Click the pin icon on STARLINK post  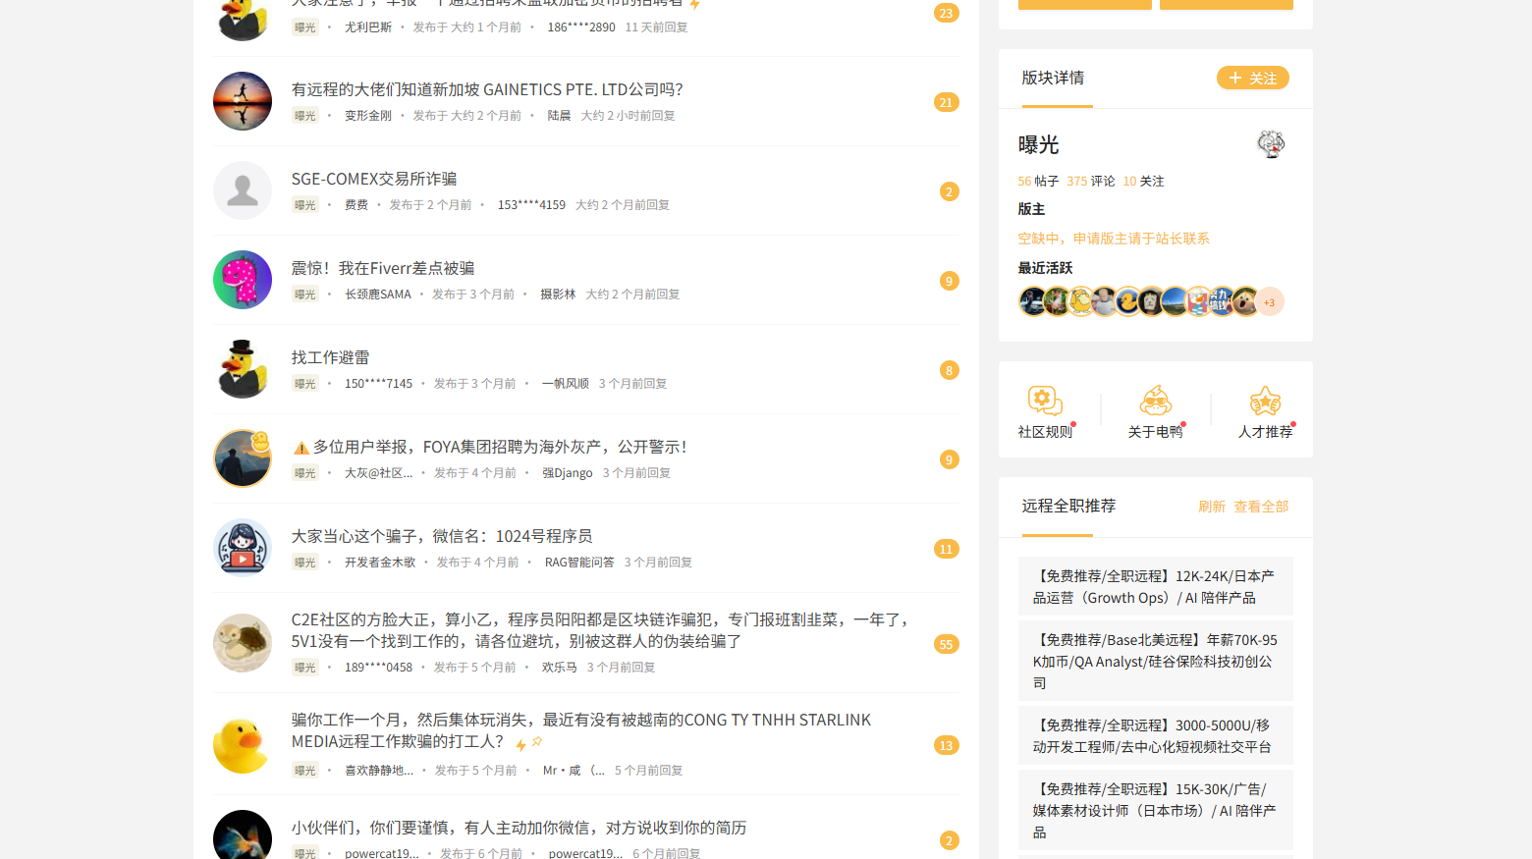click(x=537, y=742)
